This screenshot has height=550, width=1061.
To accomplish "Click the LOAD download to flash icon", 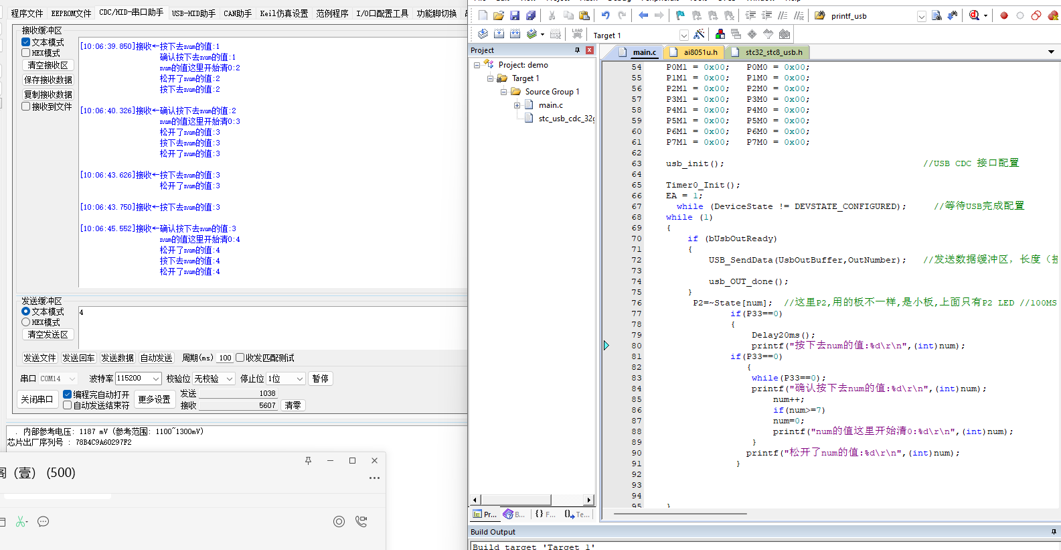I will 577,34.
